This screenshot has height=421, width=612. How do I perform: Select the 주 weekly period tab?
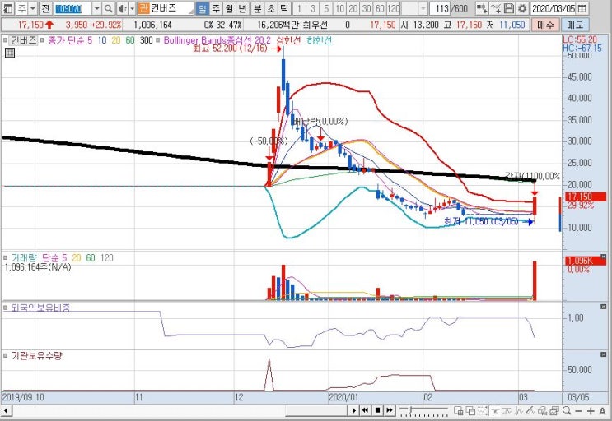[x=216, y=8]
